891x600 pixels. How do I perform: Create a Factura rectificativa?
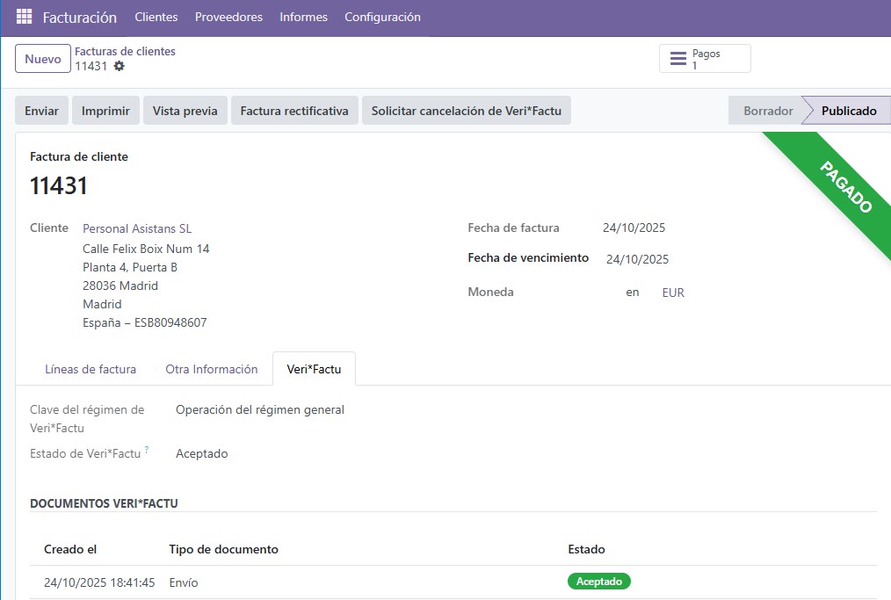[x=294, y=111]
